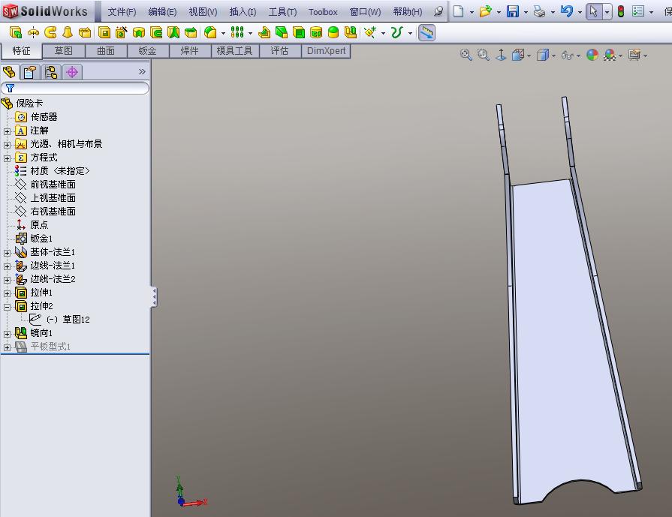Select the Draft tool

(282, 32)
